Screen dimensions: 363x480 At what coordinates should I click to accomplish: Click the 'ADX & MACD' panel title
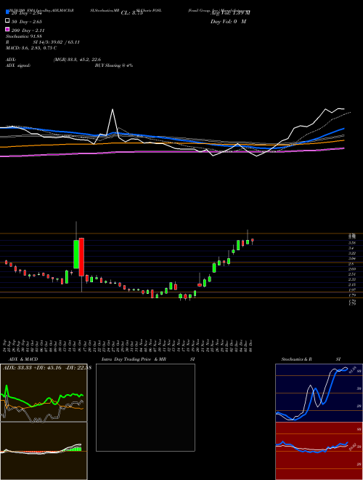(23, 359)
